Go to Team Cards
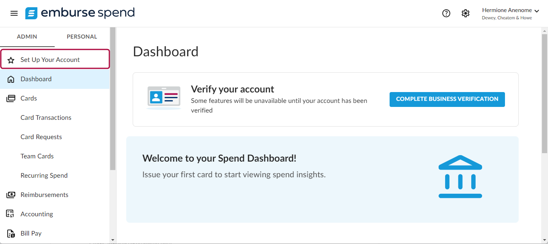Screen dimensions: 548x244 pos(37,156)
